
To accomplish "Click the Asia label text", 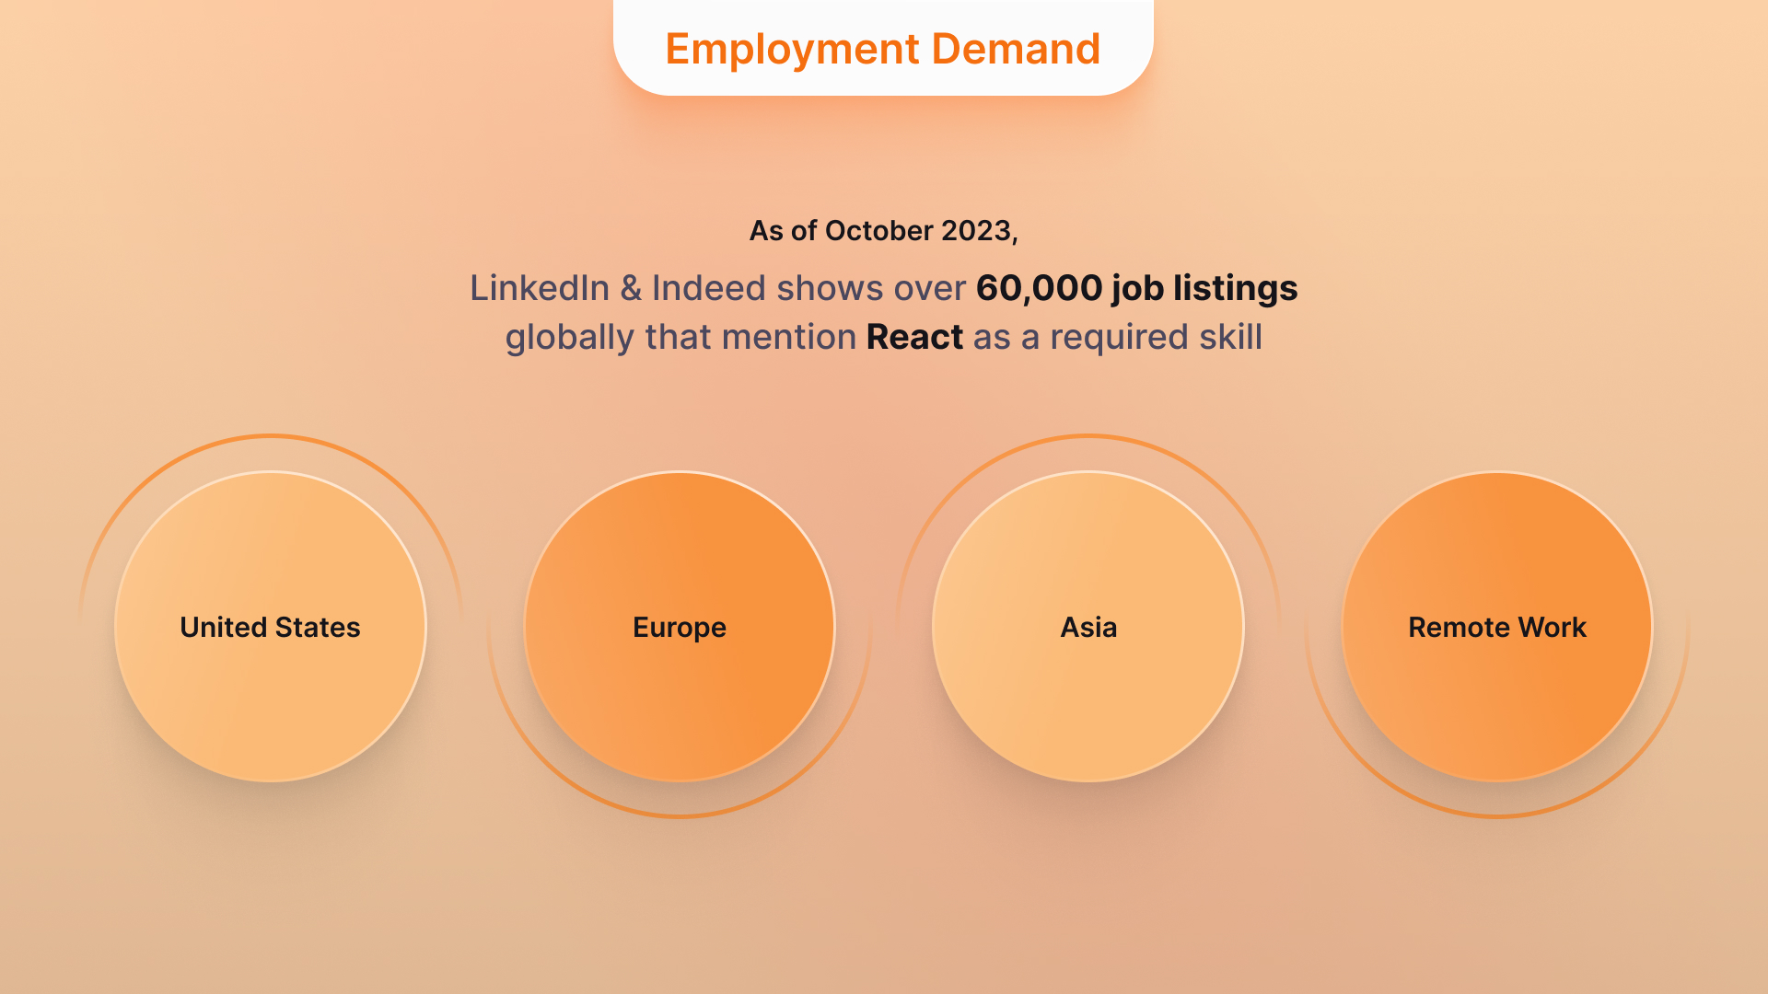I will tap(1088, 628).
